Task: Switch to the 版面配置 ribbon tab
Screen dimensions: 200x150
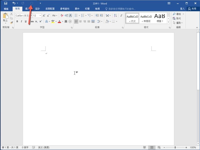Action: click(x=50, y=9)
